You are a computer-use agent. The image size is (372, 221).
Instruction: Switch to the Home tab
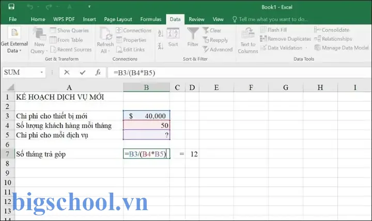click(38, 19)
